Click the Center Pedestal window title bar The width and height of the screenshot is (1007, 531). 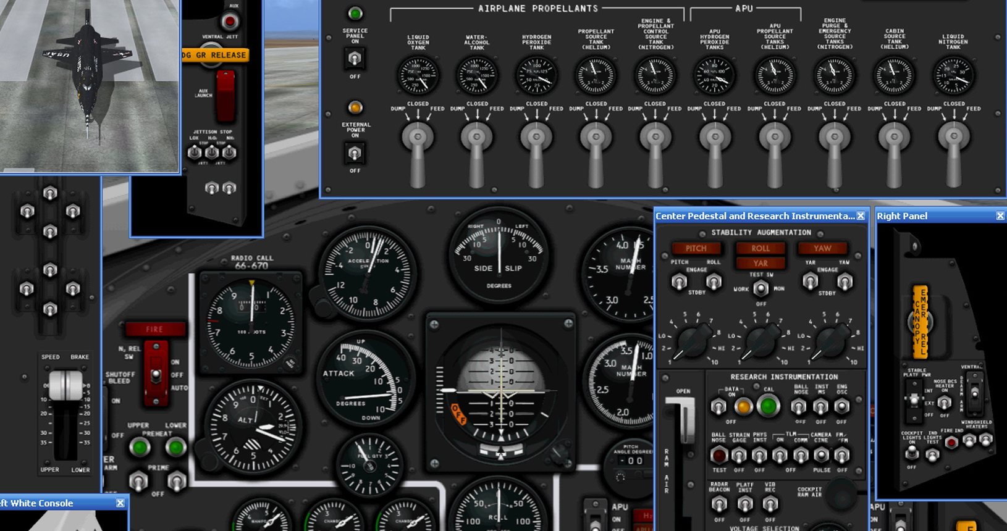coord(762,215)
